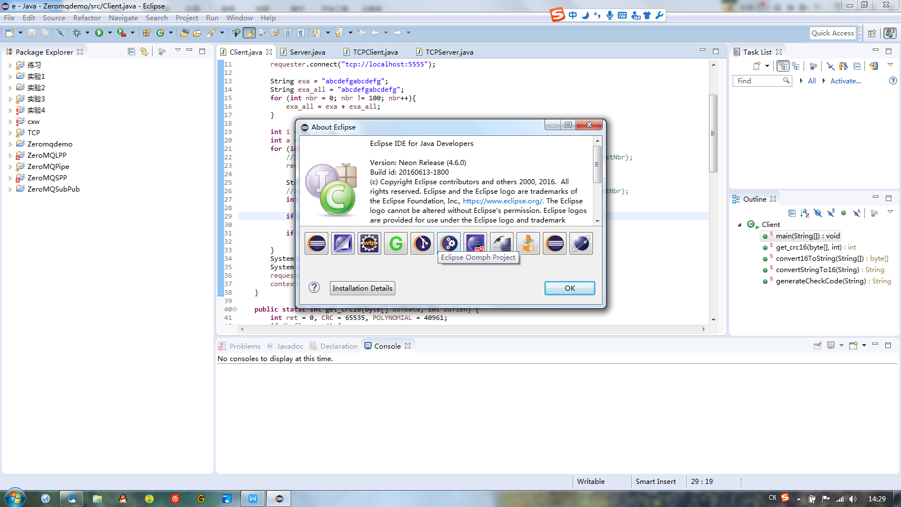Viewport: 901px width, 507px height.
Task: Expand the Zeromqdemo project node
Action: pyautogui.click(x=10, y=144)
